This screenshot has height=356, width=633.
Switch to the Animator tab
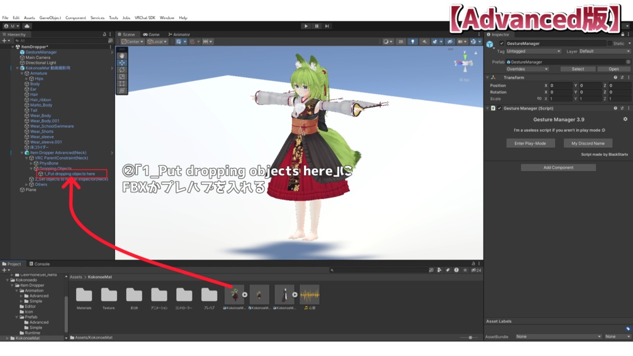[179, 35]
